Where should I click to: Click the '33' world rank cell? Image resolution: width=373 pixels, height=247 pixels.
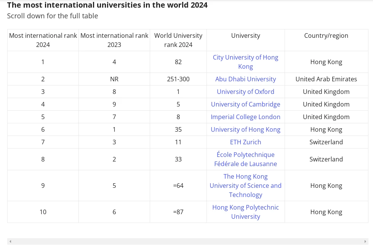coord(178,159)
